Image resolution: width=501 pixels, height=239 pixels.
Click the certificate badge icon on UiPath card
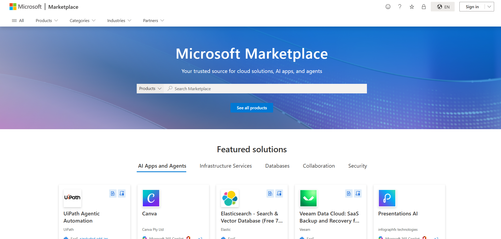point(122,194)
